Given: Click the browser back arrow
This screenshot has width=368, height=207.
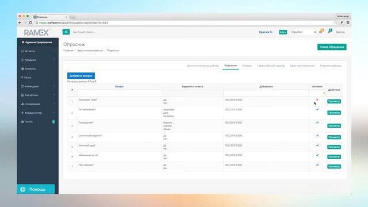Looking at the screenshot, I should tap(20, 23).
